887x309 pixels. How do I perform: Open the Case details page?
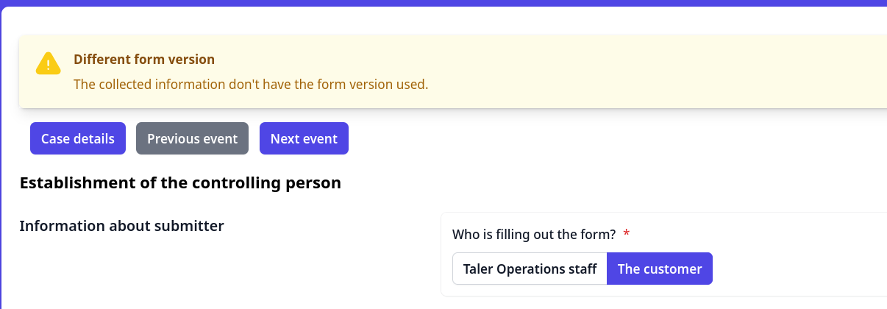pyautogui.click(x=78, y=138)
